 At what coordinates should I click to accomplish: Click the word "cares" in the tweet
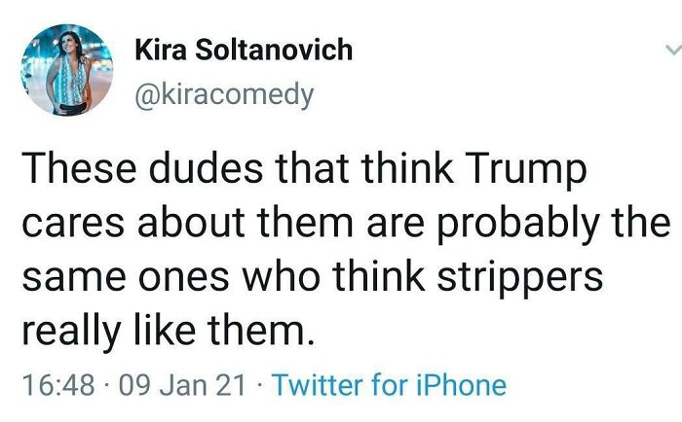(73, 226)
